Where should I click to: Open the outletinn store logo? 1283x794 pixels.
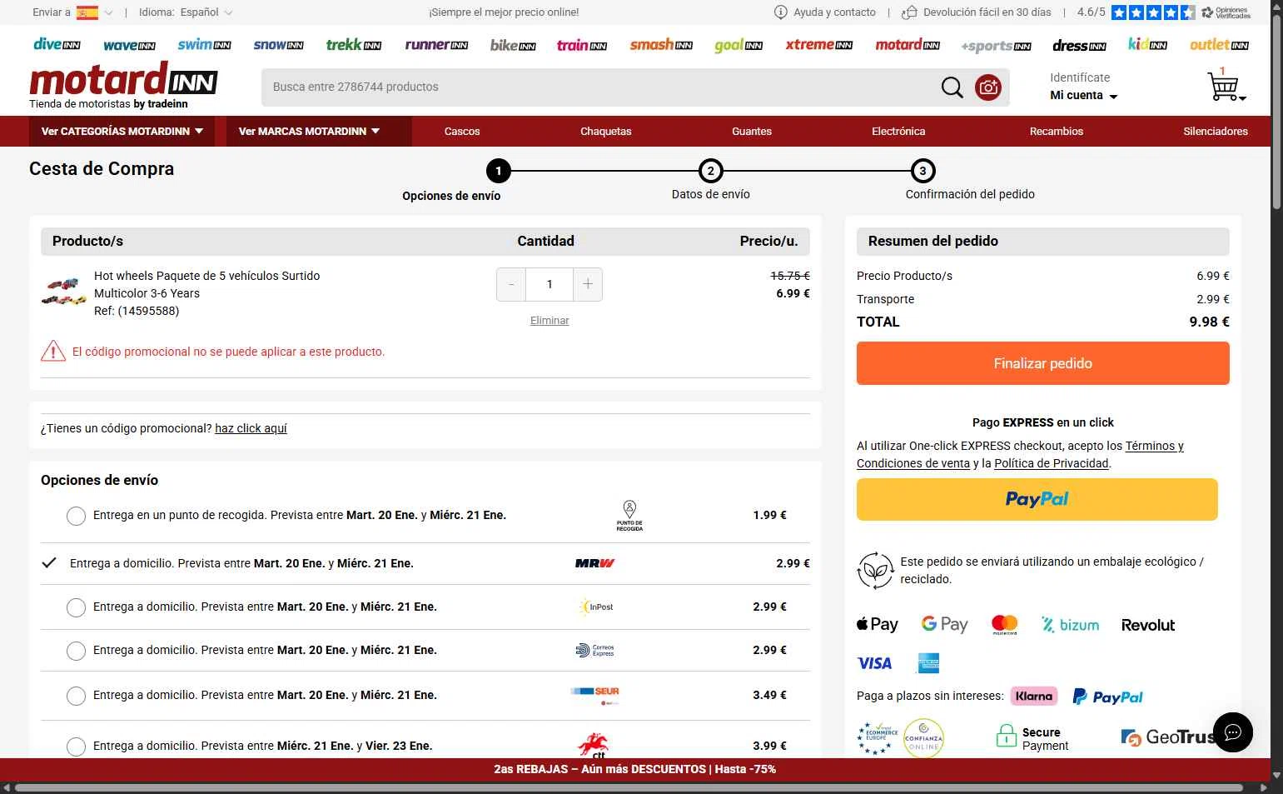pyautogui.click(x=1219, y=45)
